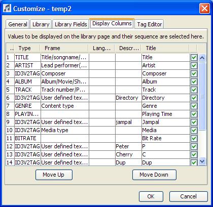The height and width of the screenshot is (207, 213).
Task: Close the Customize dialog
Action: 204,9
